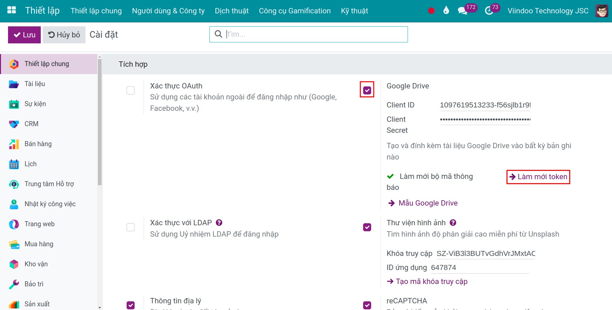Open Viindoo Technology JSC company switcher
The image size is (612, 310).
pos(548,11)
